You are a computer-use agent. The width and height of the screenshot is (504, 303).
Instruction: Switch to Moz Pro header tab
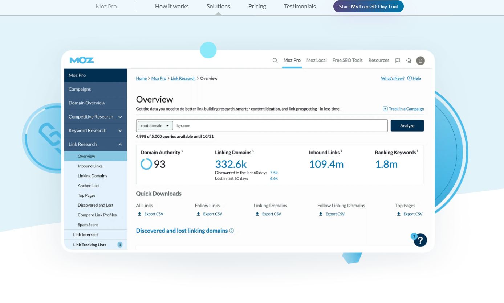click(x=292, y=61)
